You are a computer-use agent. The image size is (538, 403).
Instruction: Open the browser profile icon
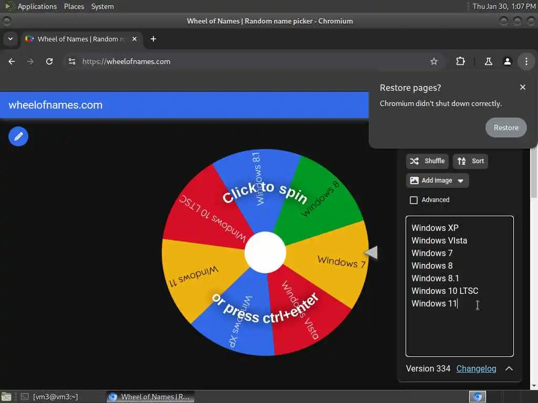pos(507,62)
